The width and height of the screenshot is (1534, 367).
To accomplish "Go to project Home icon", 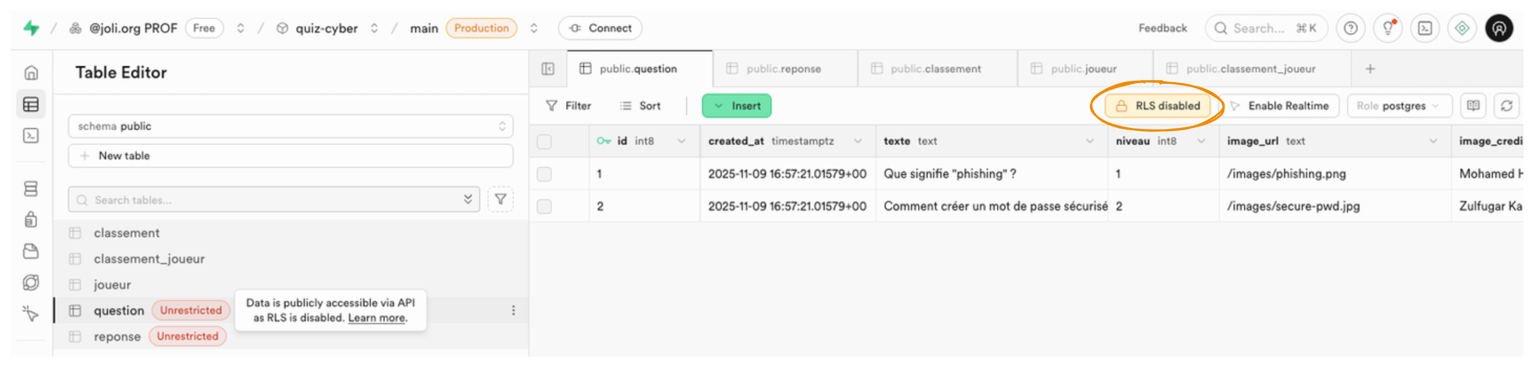I will [x=31, y=72].
